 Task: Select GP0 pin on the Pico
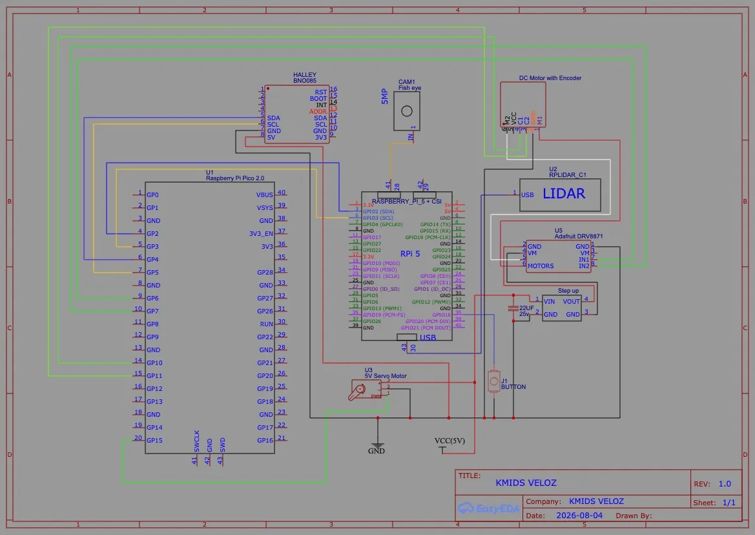tap(152, 195)
